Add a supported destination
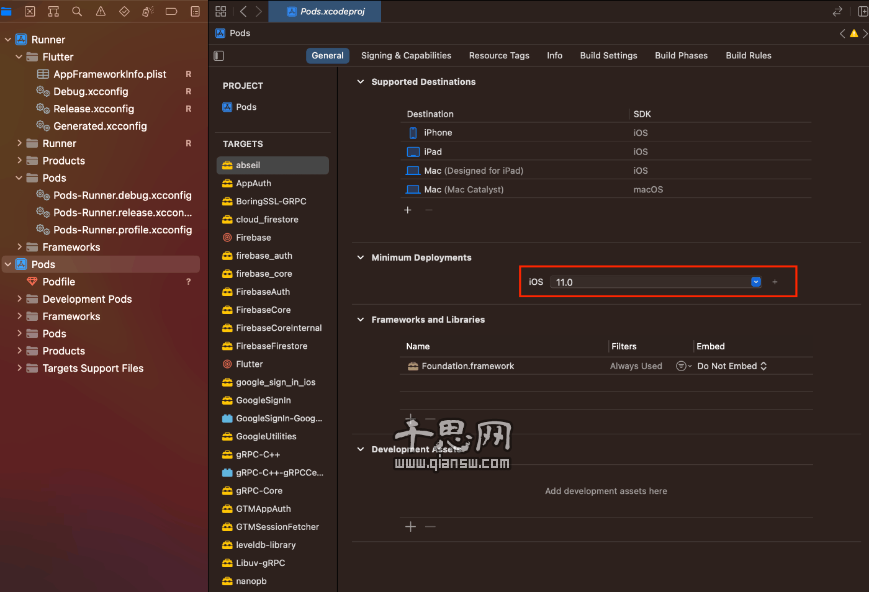 [408, 210]
